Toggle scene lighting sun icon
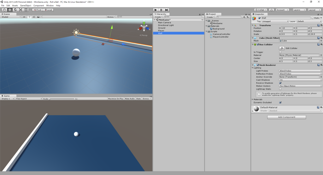 (29, 17)
